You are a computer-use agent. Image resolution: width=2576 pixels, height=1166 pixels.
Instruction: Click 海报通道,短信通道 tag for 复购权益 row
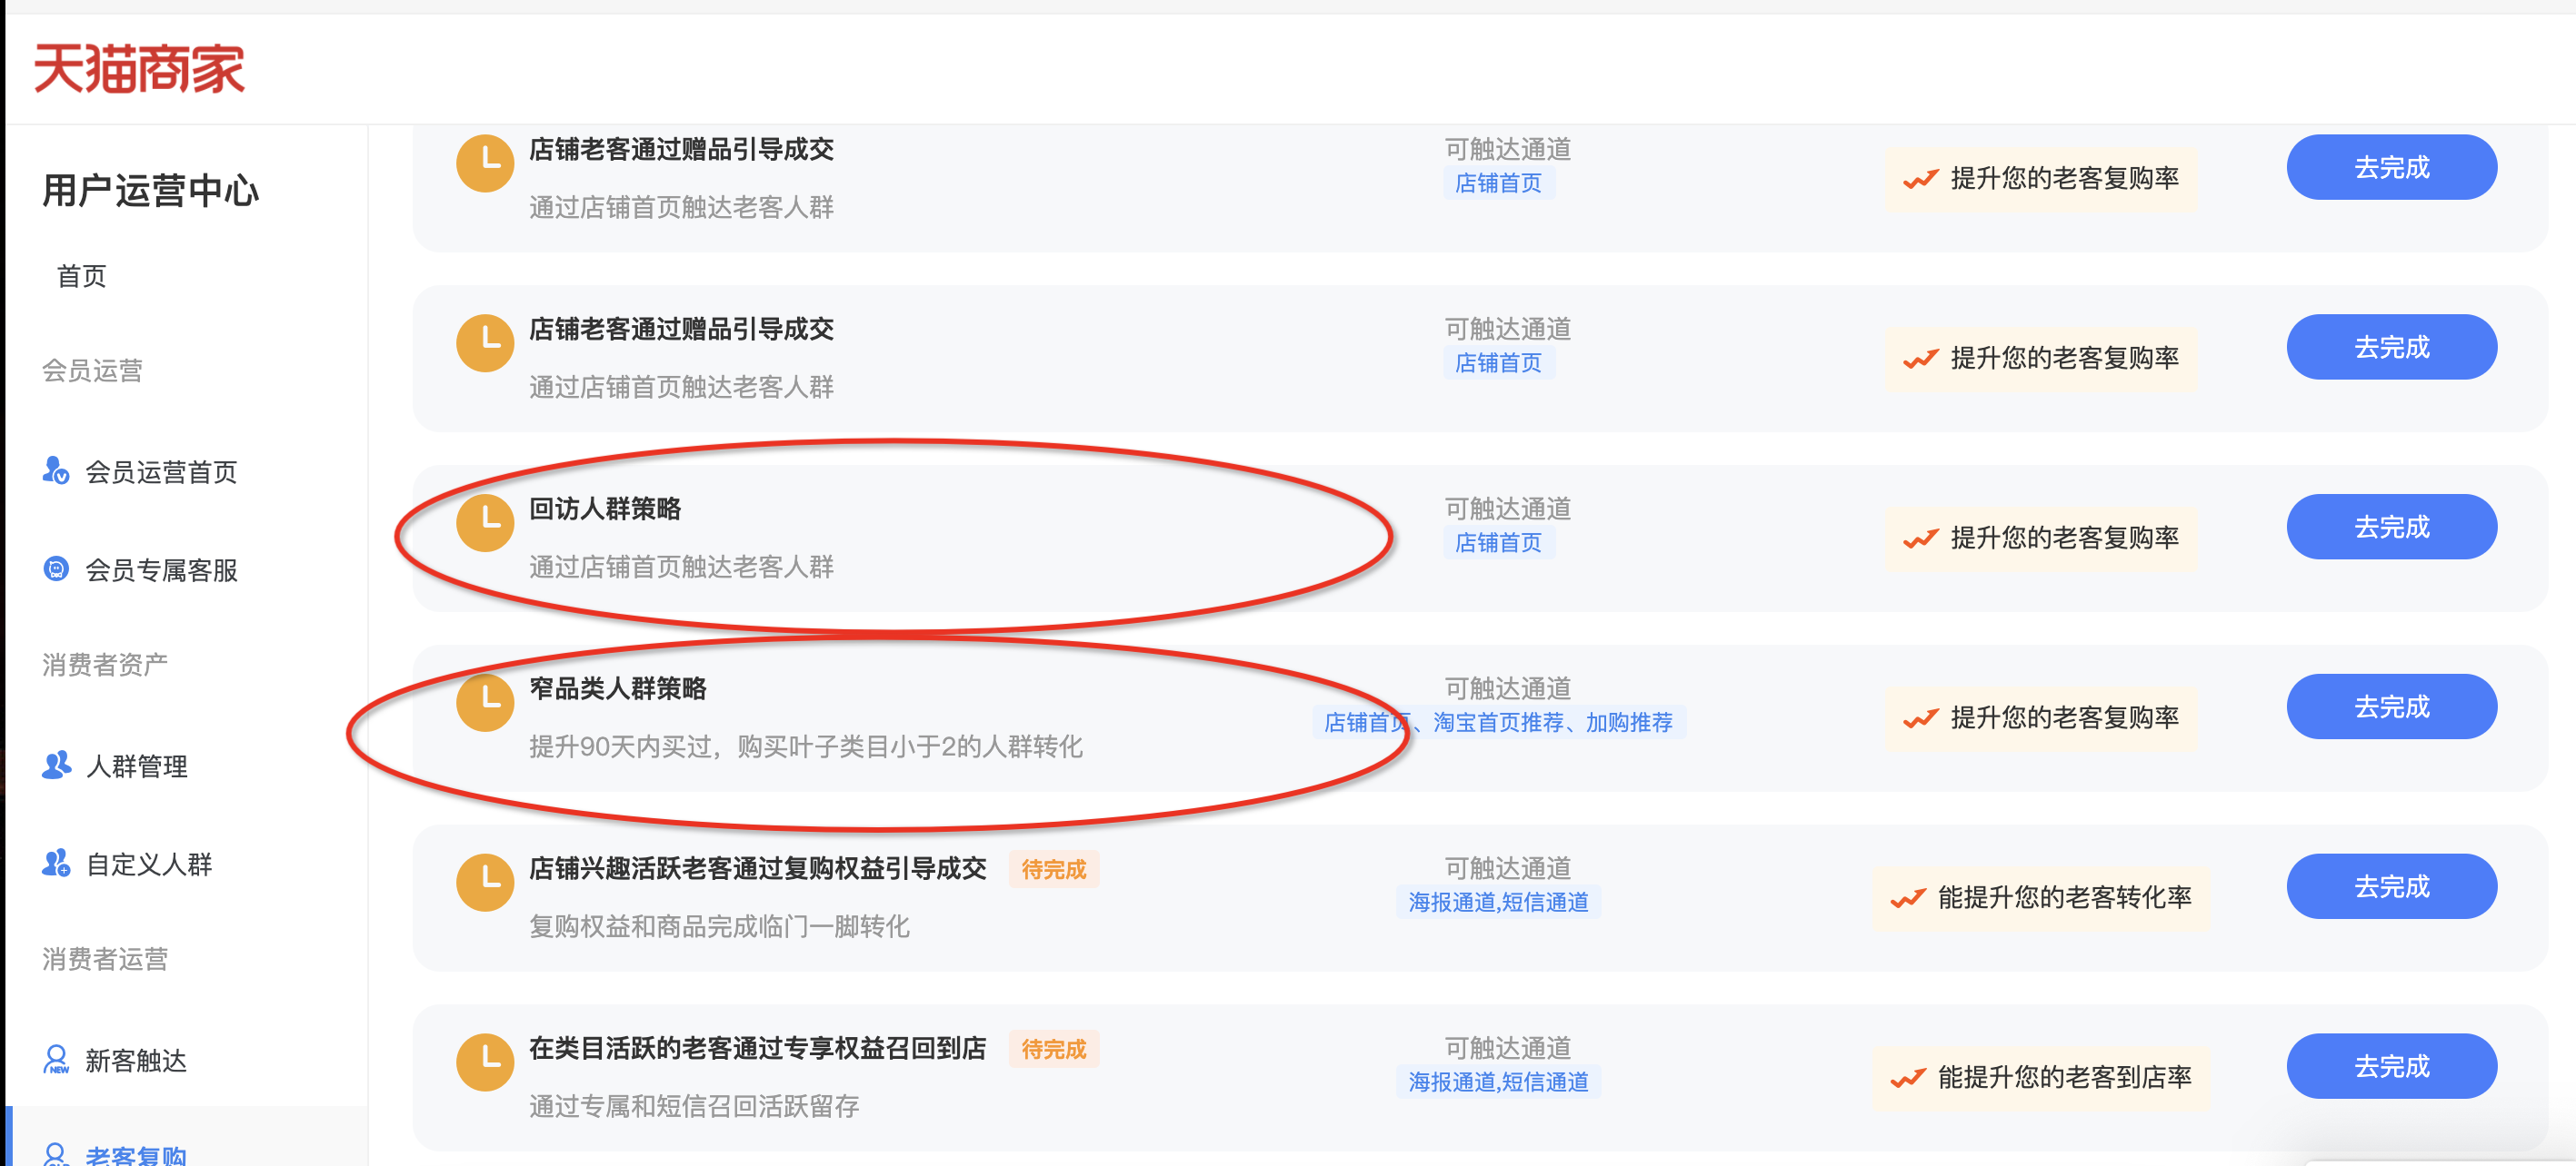pos(1497,903)
